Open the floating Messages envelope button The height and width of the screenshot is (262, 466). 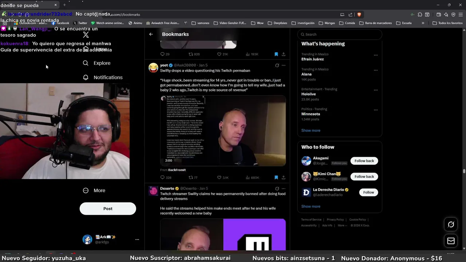[451, 241]
